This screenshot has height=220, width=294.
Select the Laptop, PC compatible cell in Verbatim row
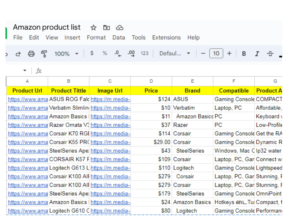[234, 108]
